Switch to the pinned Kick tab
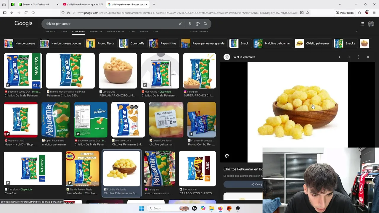This screenshot has height=213, width=379. pyautogui.click(x=13, y=4)
